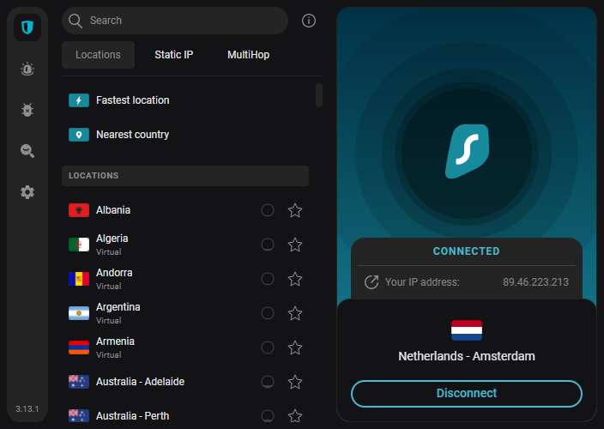Viewport: 604px width, 429px height.
Task: Open the Alert siren icon in sidebar
Action: [27, 69]
